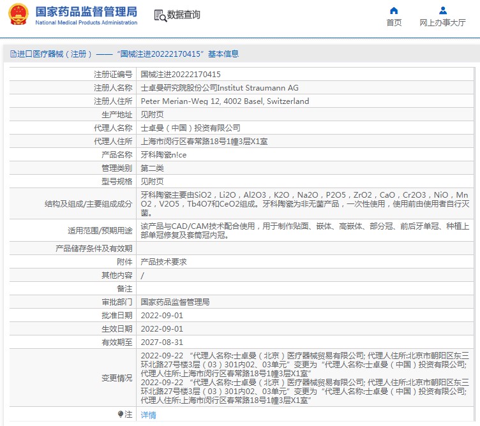
Task: Click the 数据查询 document search icon
Action: [160, 15]
